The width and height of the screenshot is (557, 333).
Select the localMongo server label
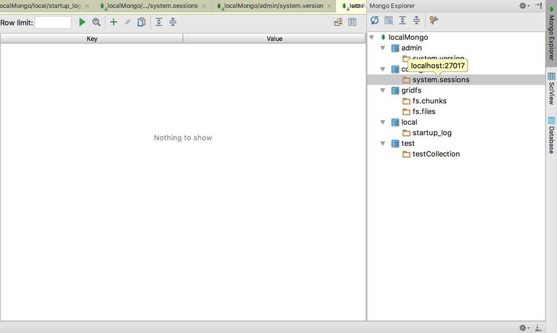pos(408,37)
